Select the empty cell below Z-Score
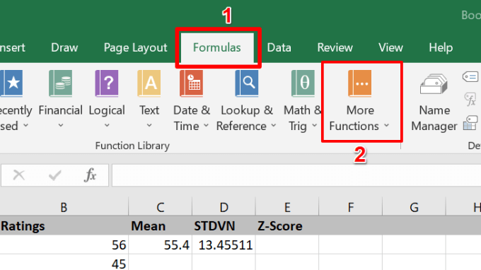The width and height of the screenshot is (481, 270). [x=287, y=245]
